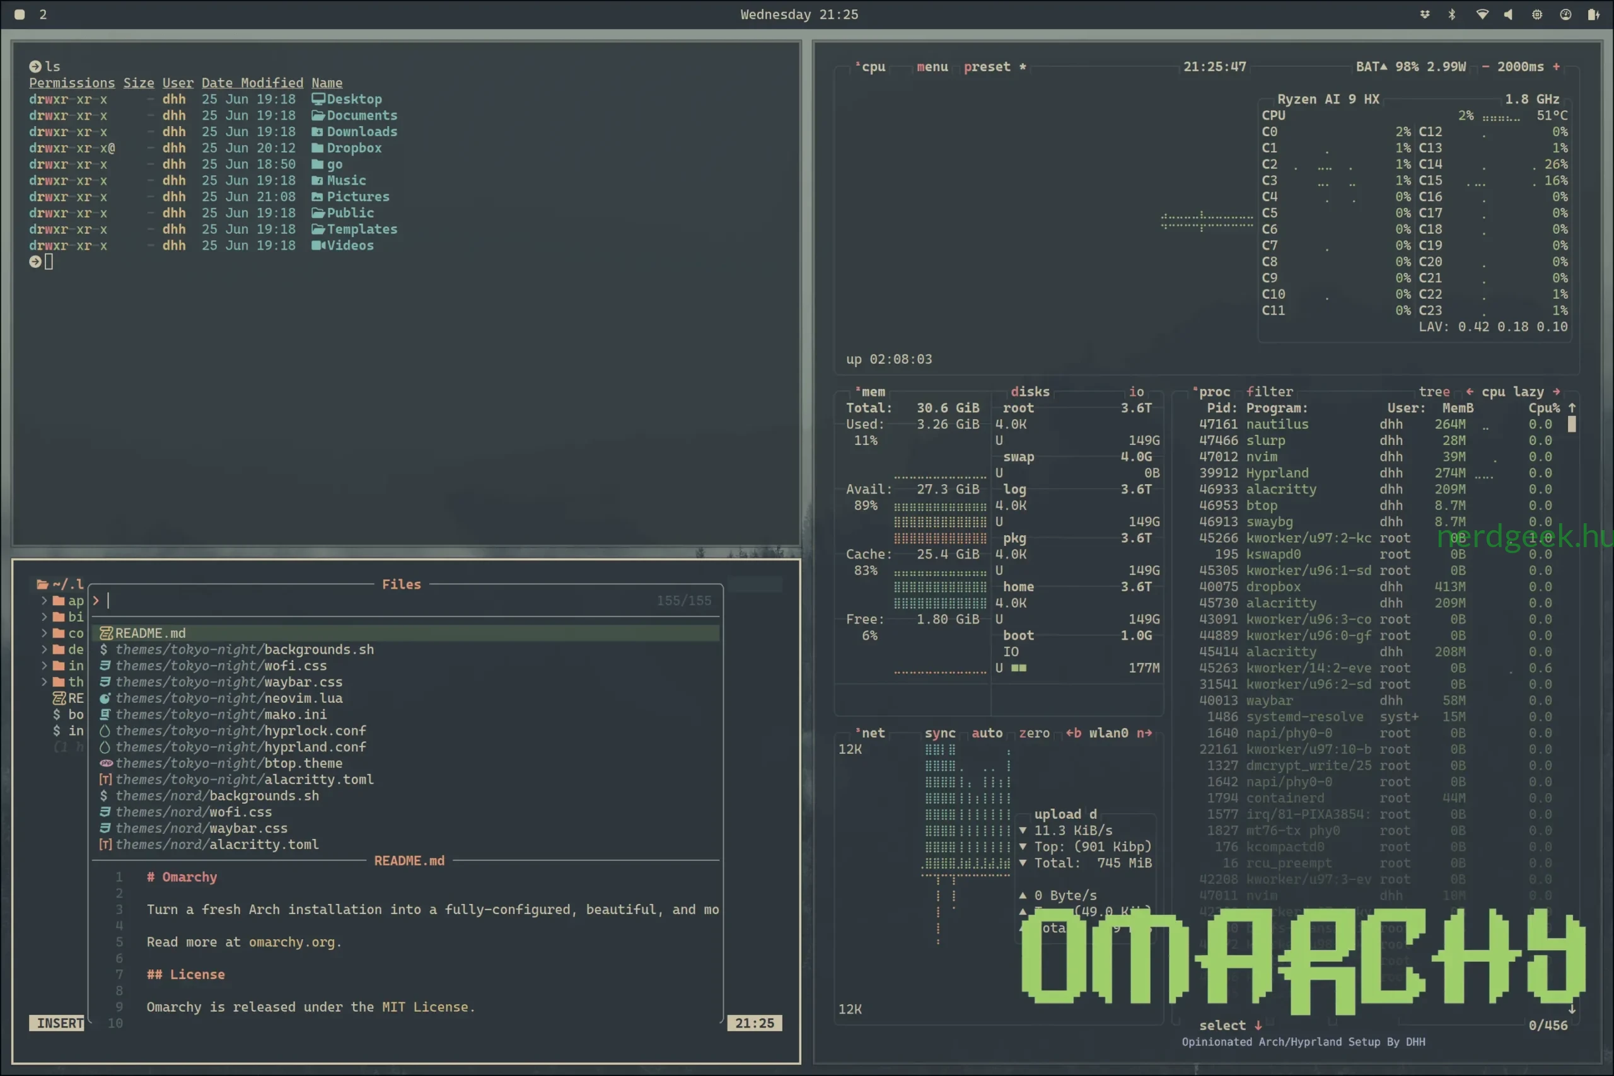Select themes/nord/alacritty.toml entry

[405, 845]
